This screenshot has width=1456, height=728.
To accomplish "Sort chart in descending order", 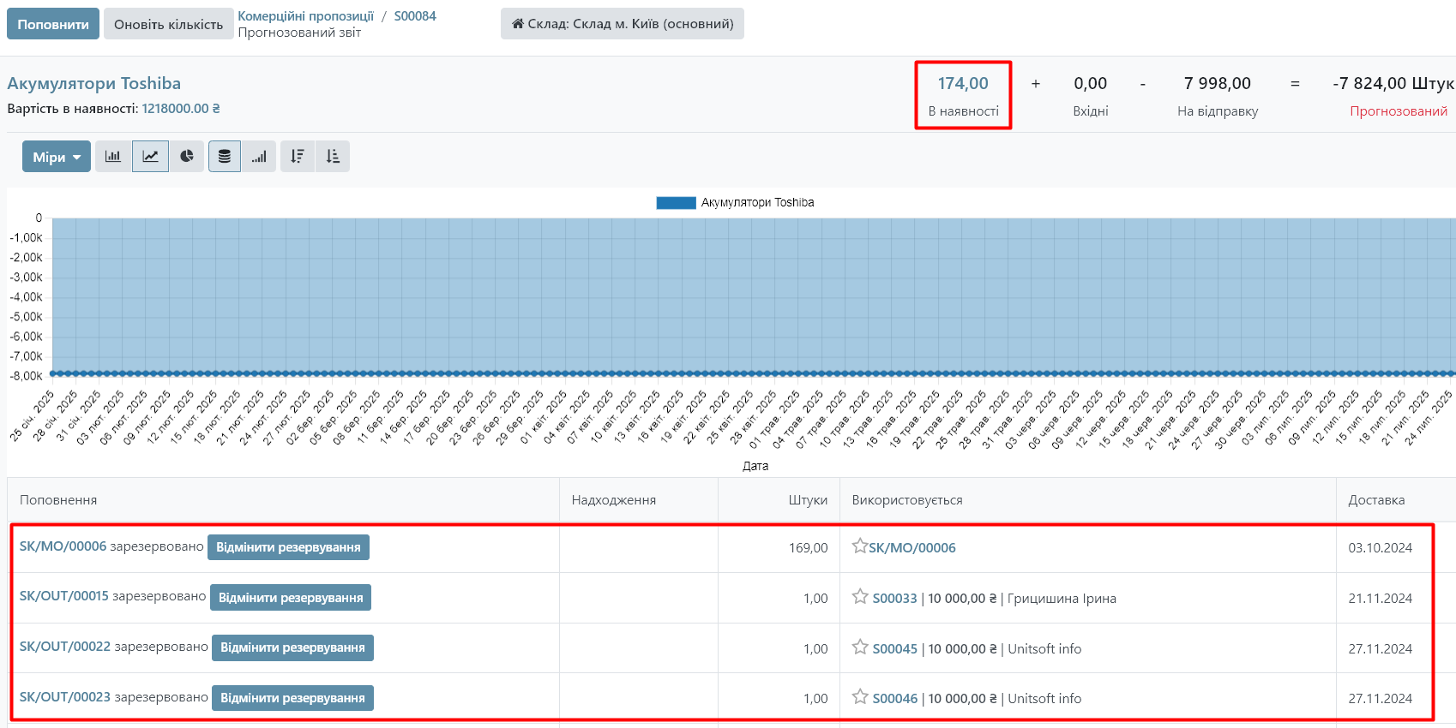I will coord(298,157).
